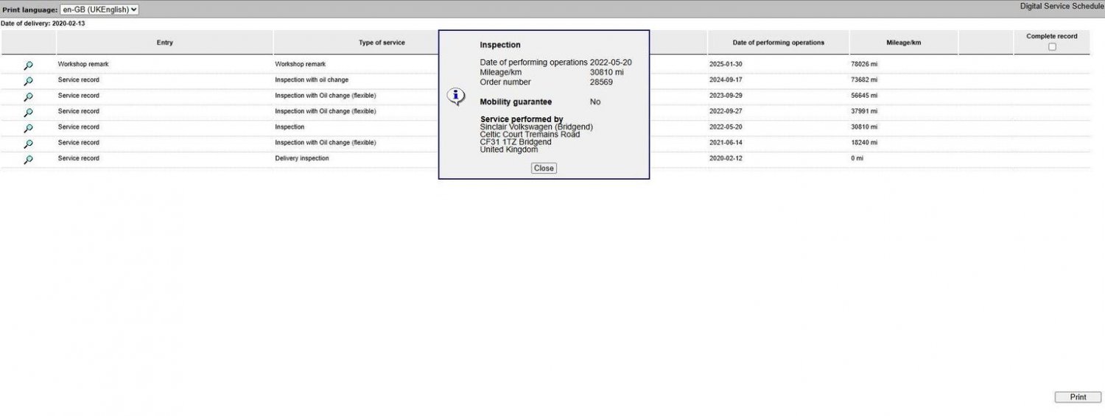Click the 73682 mi mileage cell
The width and height of the screenshot is (1105, 416).
[865, 80]
